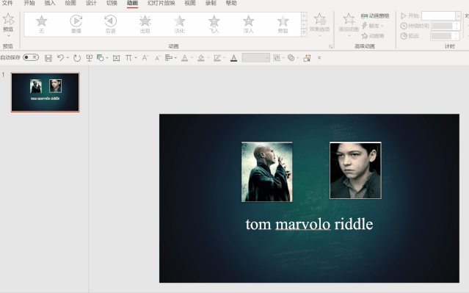The image size is (469, 293).
Task: Open animation group dialog launcher
Action: click(x=330, y=46)
